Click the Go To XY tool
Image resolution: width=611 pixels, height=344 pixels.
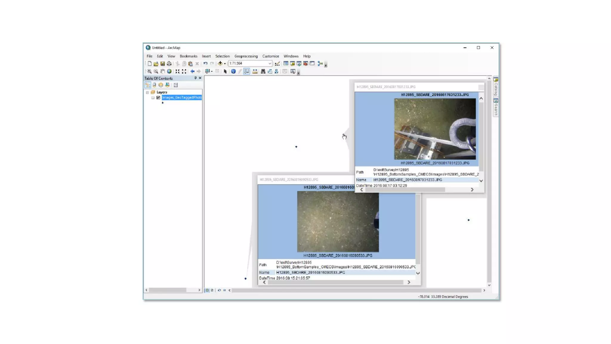coord(276,71)
